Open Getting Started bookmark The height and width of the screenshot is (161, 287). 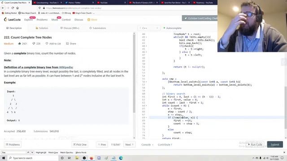(x=9, y=13)
